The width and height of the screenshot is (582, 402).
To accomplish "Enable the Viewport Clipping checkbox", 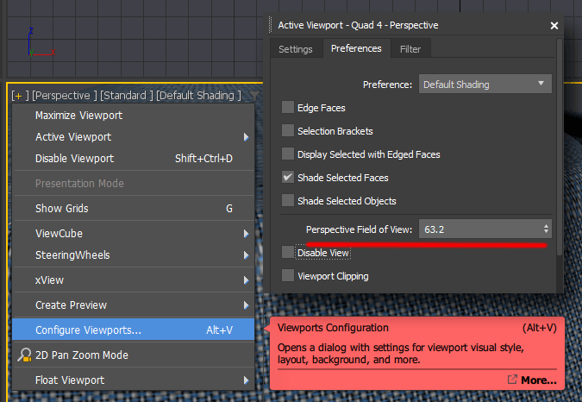I will (x=288, y=275).
